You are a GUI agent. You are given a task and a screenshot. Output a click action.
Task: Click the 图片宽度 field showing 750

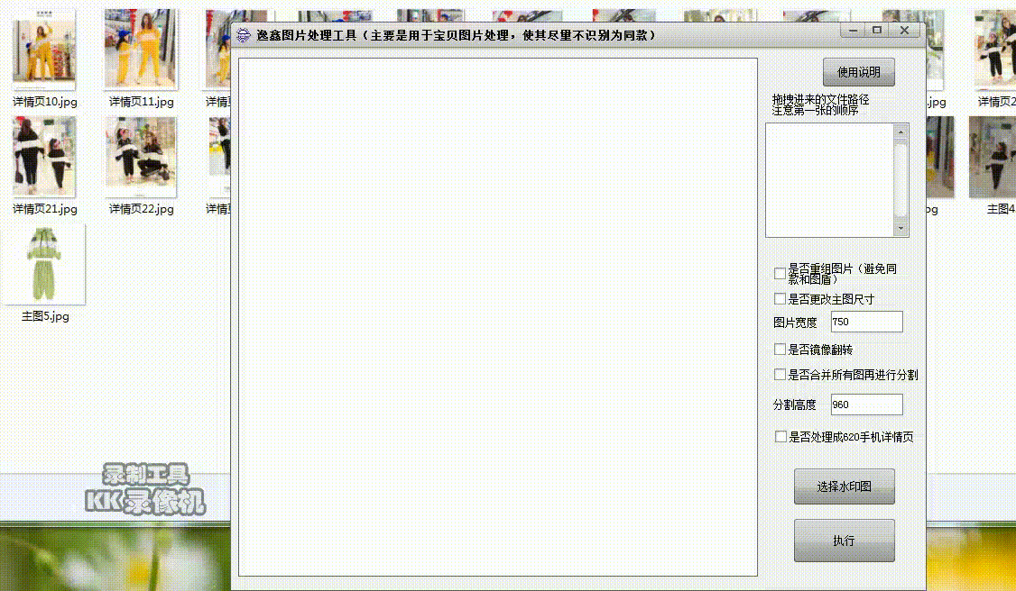click(865, 322)
